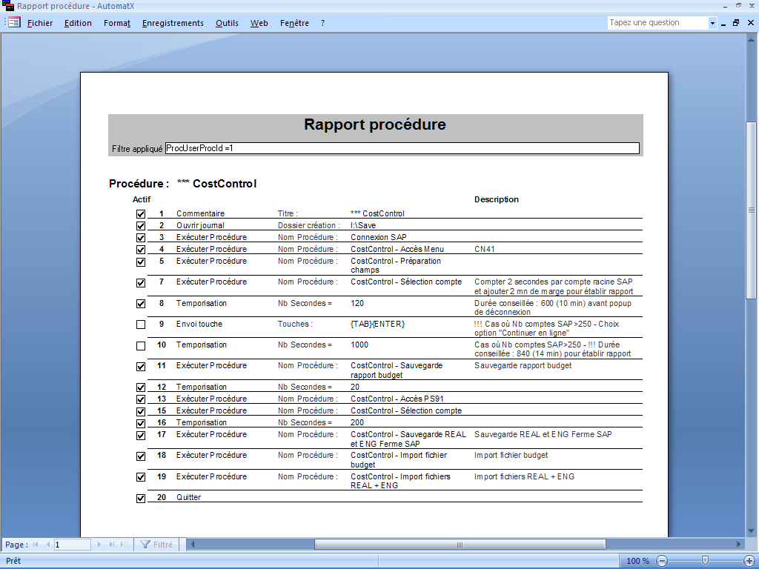This screenshot has height=569, width=759.
Task: Click the 'Description' column header
Action: click(x=496, y=199)
